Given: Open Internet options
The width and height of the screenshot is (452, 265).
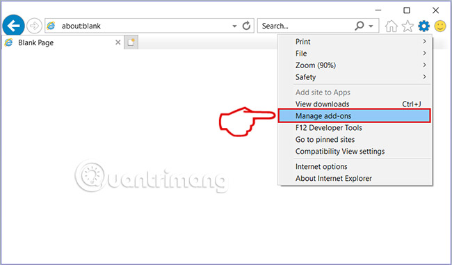Looking at the screenshot, I should (355, 167).
